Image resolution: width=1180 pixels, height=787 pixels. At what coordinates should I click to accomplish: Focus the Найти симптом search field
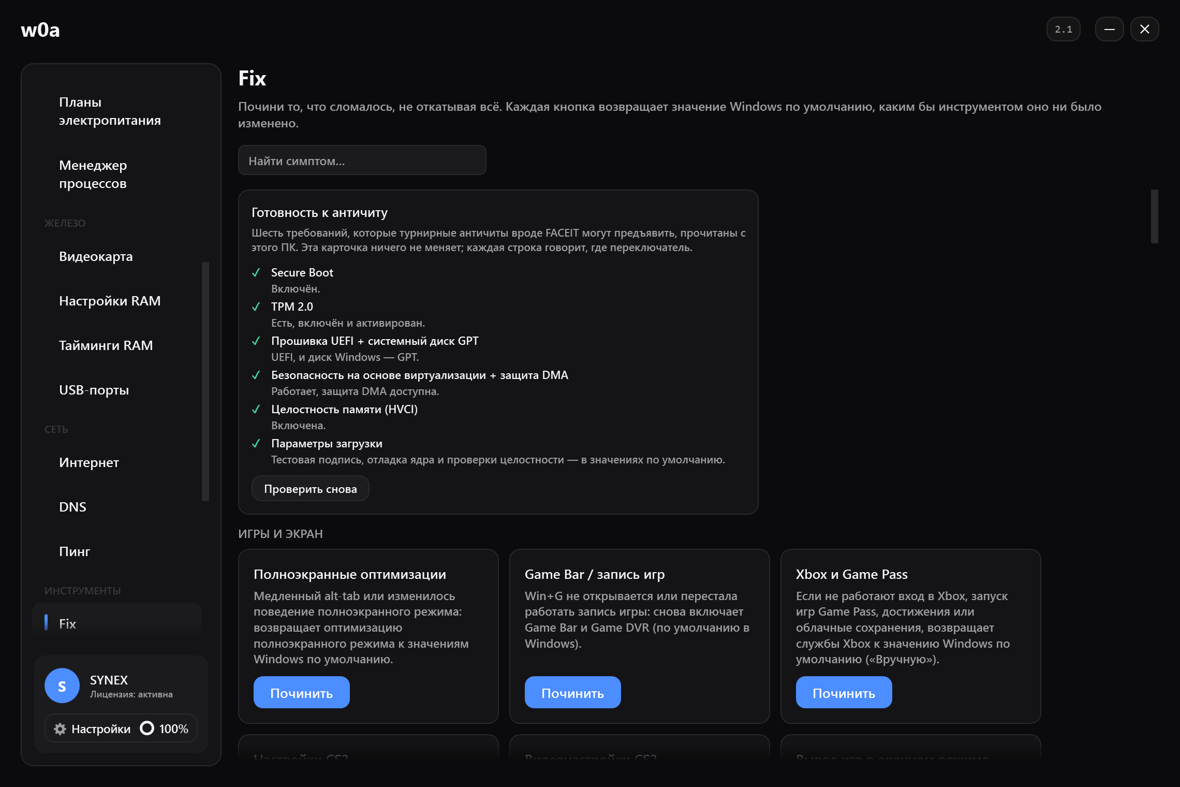click(x=362, y=160)
